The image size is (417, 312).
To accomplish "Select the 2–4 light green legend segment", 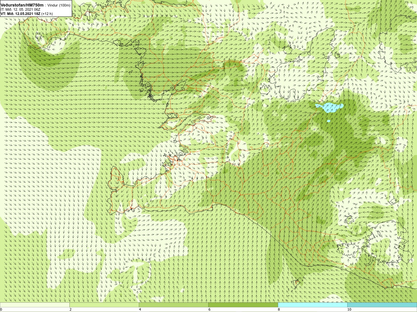I will [104, 305].
